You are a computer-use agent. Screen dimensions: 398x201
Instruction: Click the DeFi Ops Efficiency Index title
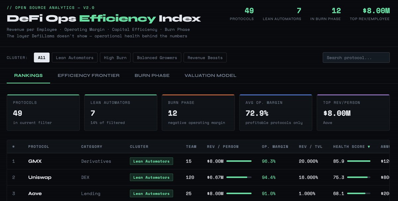click(103, 19)
